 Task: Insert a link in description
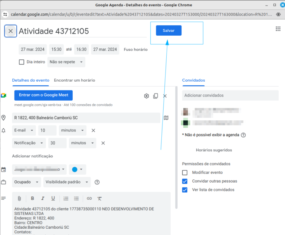[x=89, y=198]
